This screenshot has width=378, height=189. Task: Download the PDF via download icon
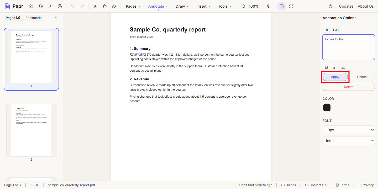click(x=50, y=6)
